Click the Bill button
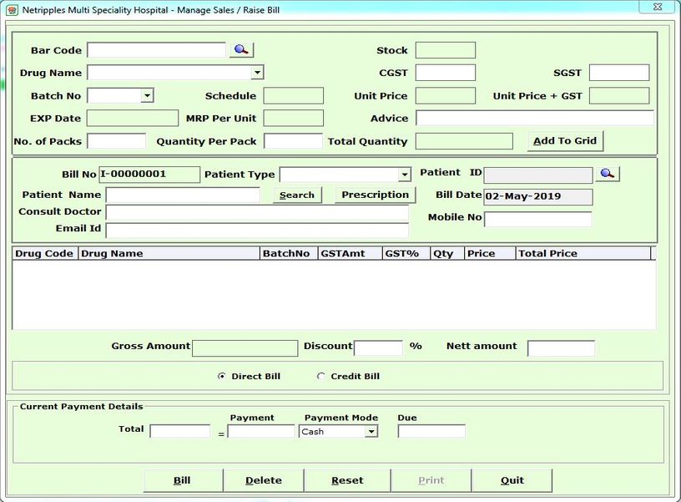Screen dimensions: 681x502 (183, 480)
